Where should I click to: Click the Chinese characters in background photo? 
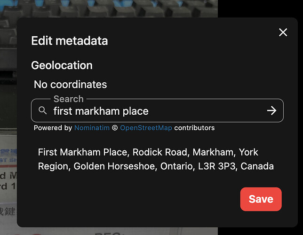tap(8, 211)
